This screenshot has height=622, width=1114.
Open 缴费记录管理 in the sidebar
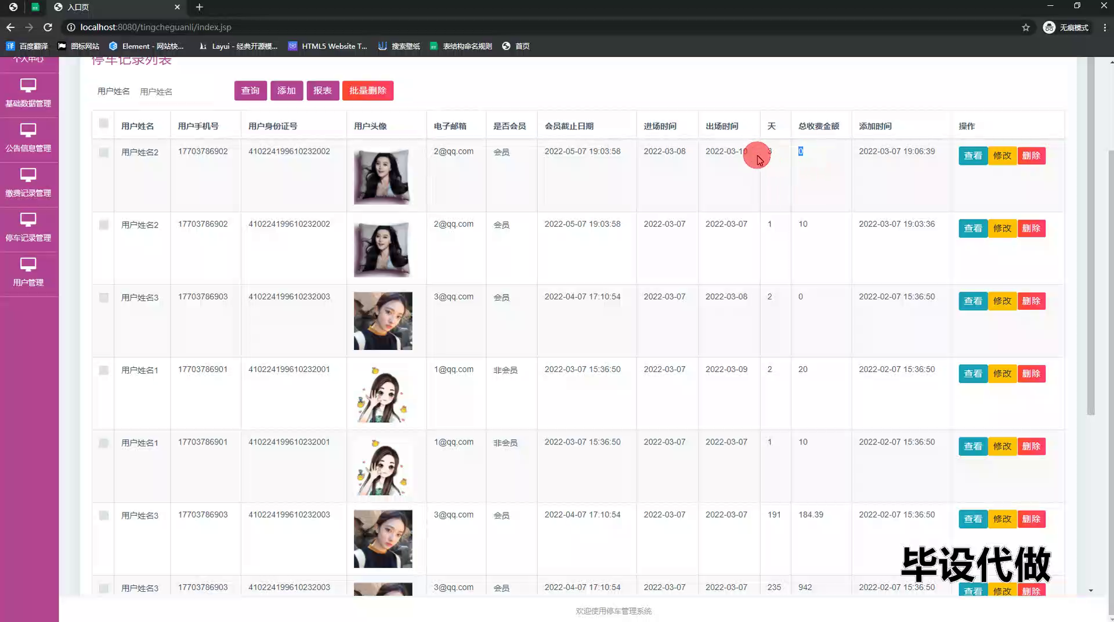[x=28, y=183]
